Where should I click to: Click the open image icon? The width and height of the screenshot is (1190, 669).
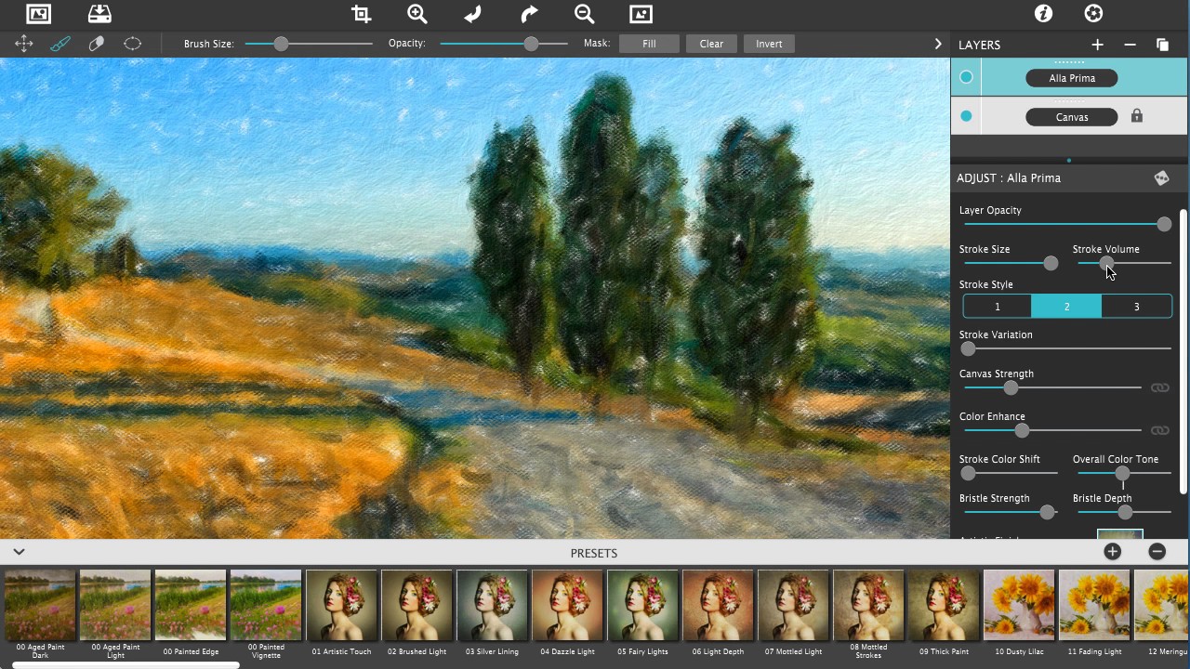coord(38,14)
